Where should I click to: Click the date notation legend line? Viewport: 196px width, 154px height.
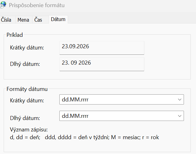point(84,137)
